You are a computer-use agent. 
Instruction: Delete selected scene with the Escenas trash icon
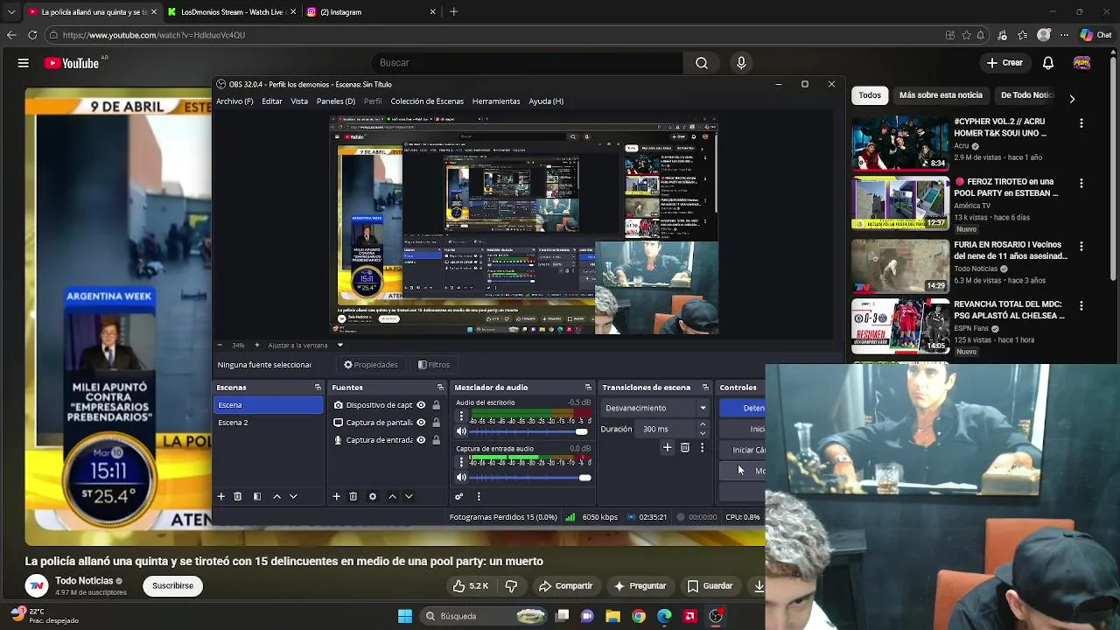pos(237,496)
